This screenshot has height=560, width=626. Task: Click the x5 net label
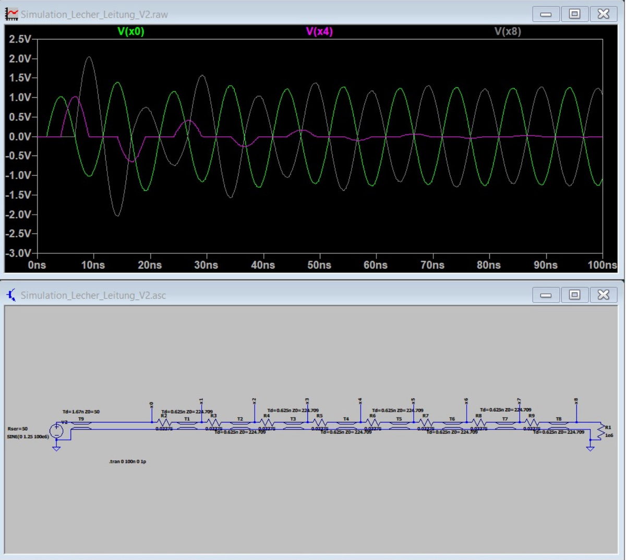tap(413, 401)
